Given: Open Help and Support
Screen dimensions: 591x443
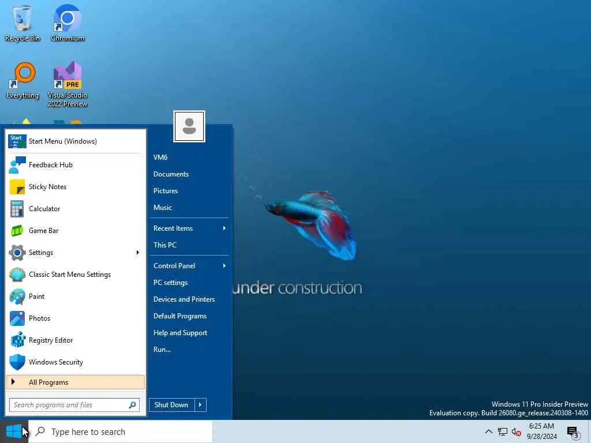Looking at the screenshot, I should pos(180,333).
